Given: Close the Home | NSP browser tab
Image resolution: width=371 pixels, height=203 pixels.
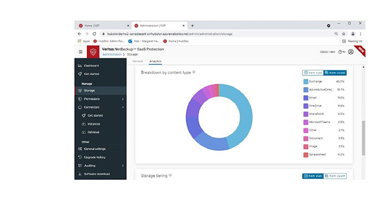Looking at the screenshot, I should pyautogui.click(x=128, y=25).
